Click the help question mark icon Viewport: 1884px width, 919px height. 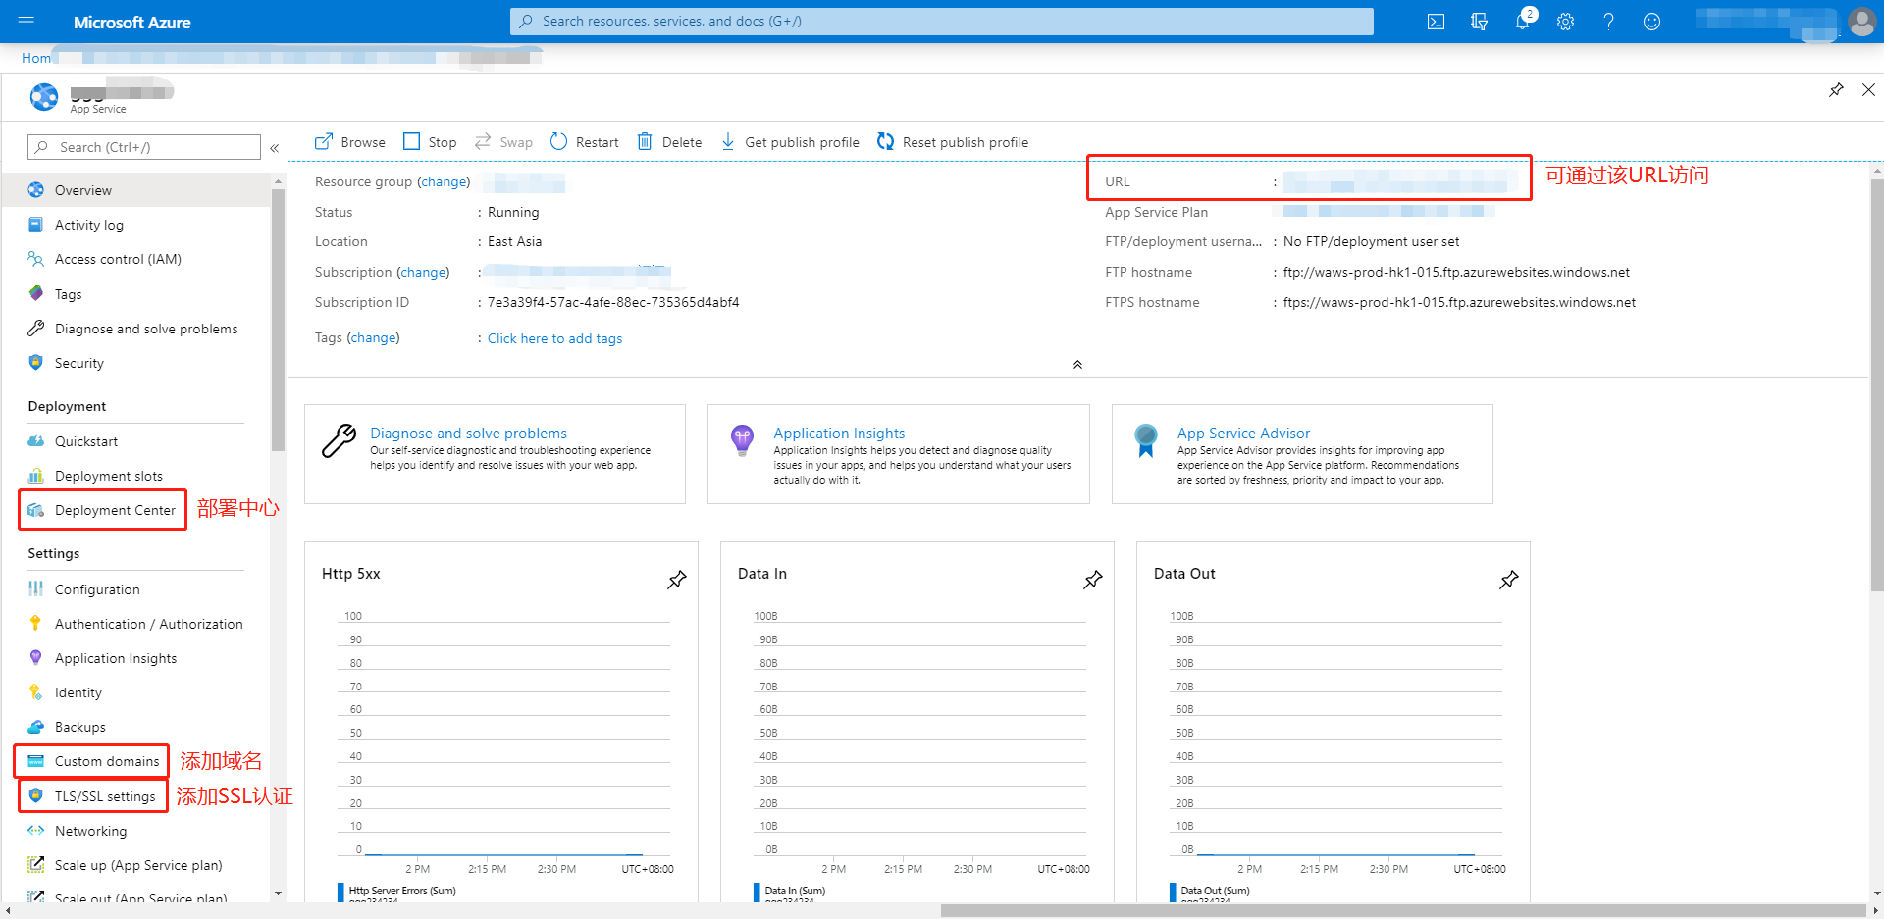1608,22
